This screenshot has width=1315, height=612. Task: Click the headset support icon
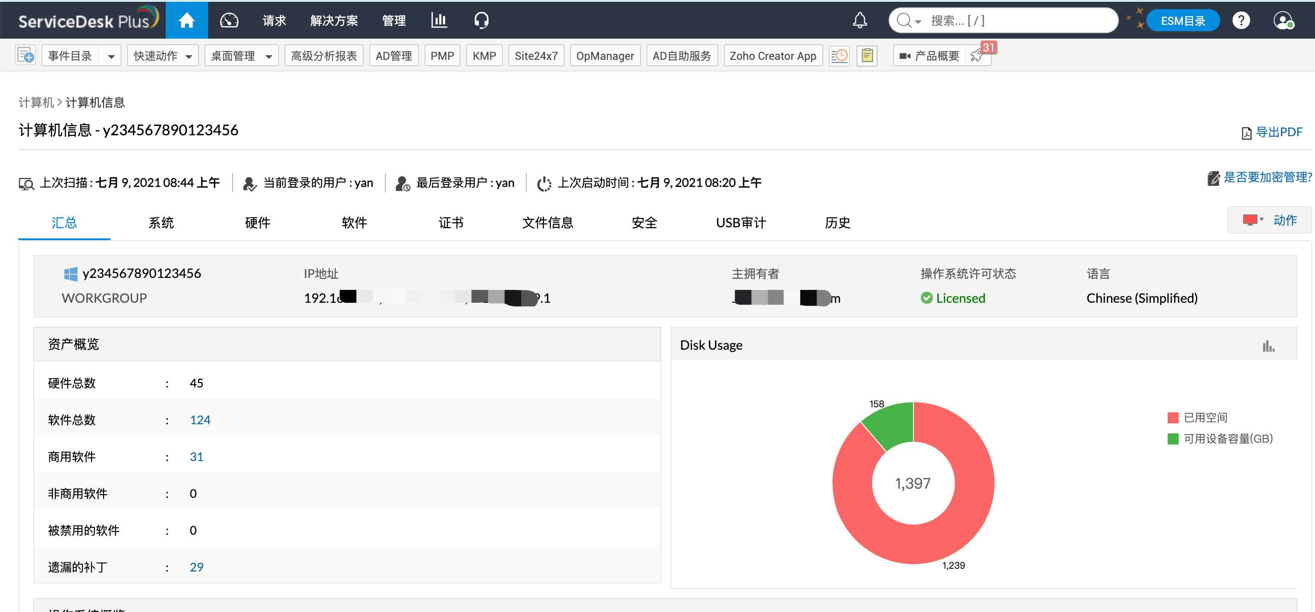(481, 20)
